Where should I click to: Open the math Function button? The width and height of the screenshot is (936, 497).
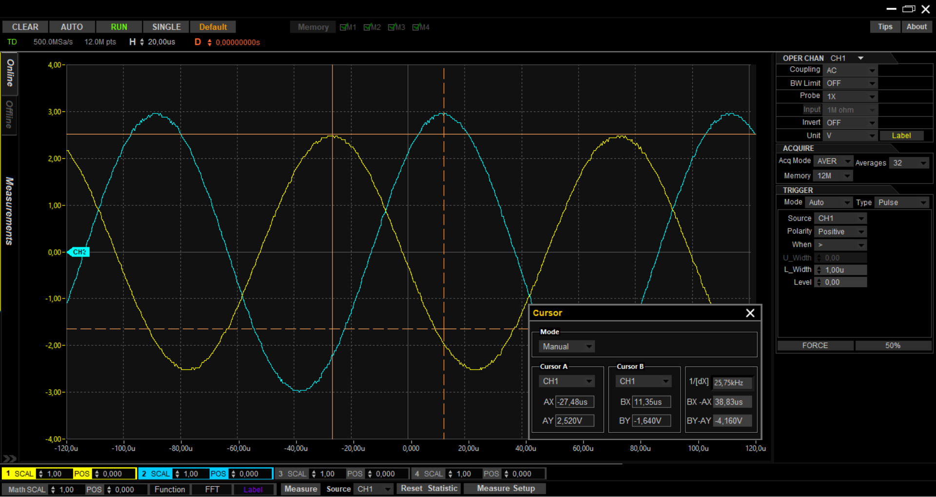pos(170,490)
